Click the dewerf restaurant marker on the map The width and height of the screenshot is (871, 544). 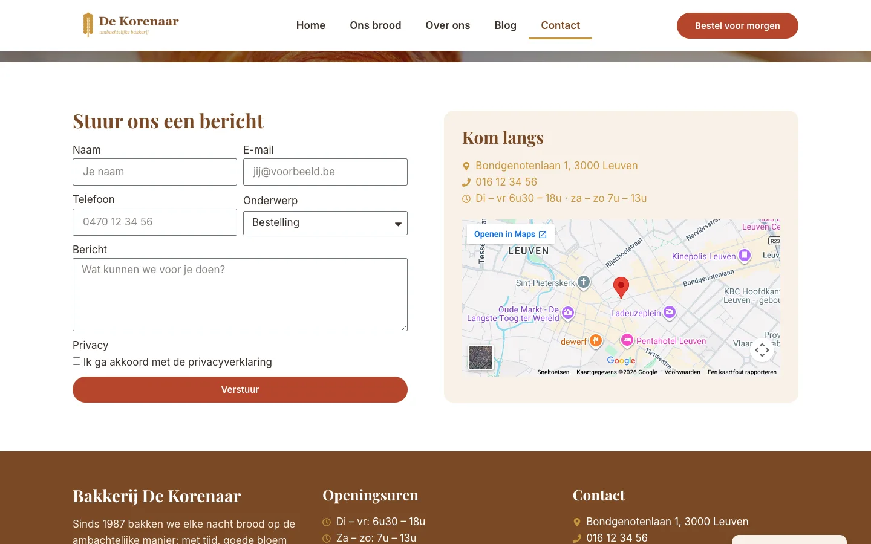click(596, 342)
